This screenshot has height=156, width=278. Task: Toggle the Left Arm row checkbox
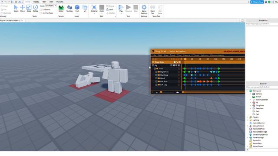click(156, 81)
